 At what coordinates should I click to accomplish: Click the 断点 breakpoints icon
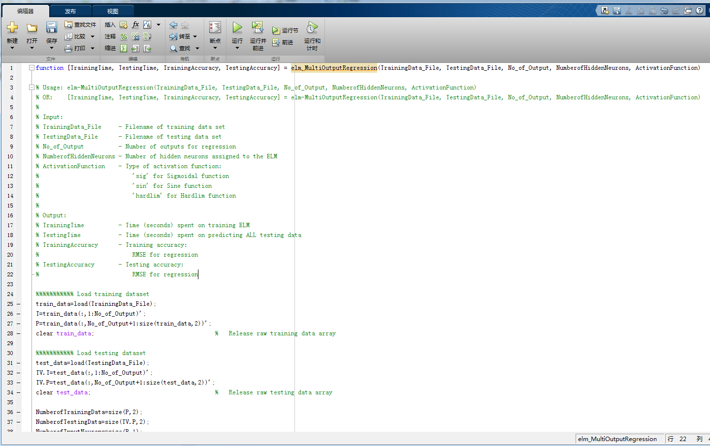coord(215,28)
